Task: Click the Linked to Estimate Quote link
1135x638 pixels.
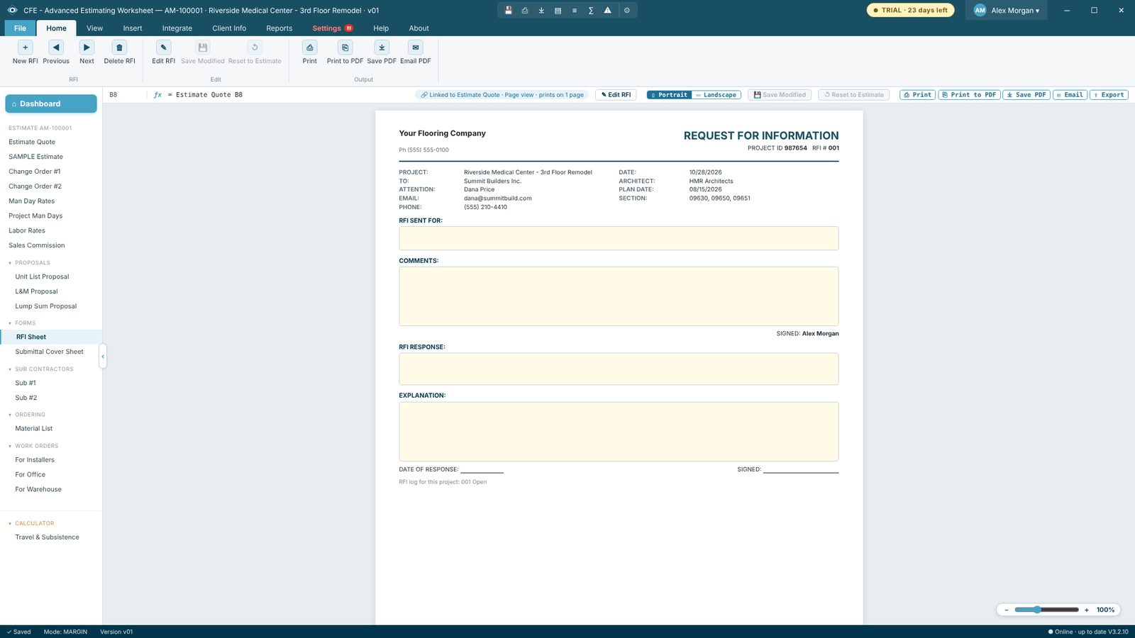Action: [x=502, y=95]
